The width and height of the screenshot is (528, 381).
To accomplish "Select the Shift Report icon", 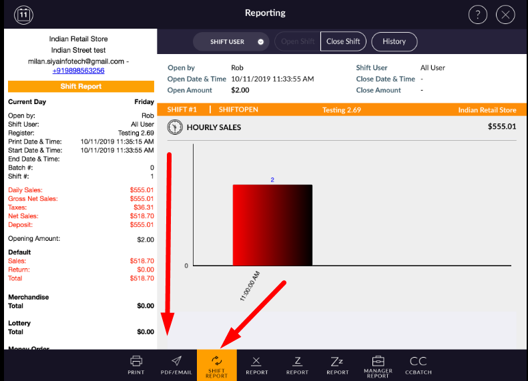I will coord(217,365).
